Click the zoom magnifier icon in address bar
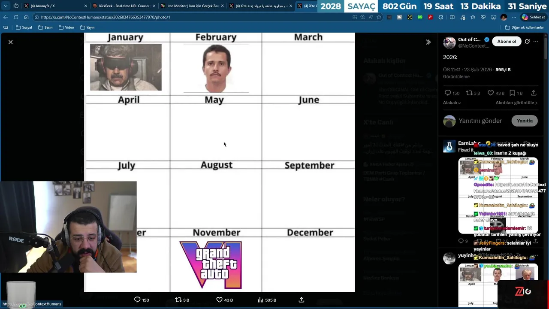The width and height of the screenshot is (549, 309). tap(362, 17)
